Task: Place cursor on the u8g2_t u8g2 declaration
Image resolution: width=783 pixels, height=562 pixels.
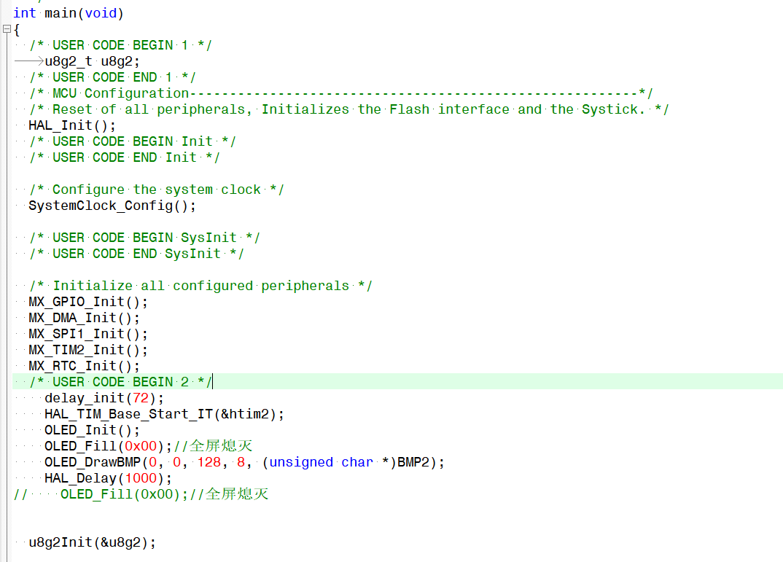Action: coord(87,61)
